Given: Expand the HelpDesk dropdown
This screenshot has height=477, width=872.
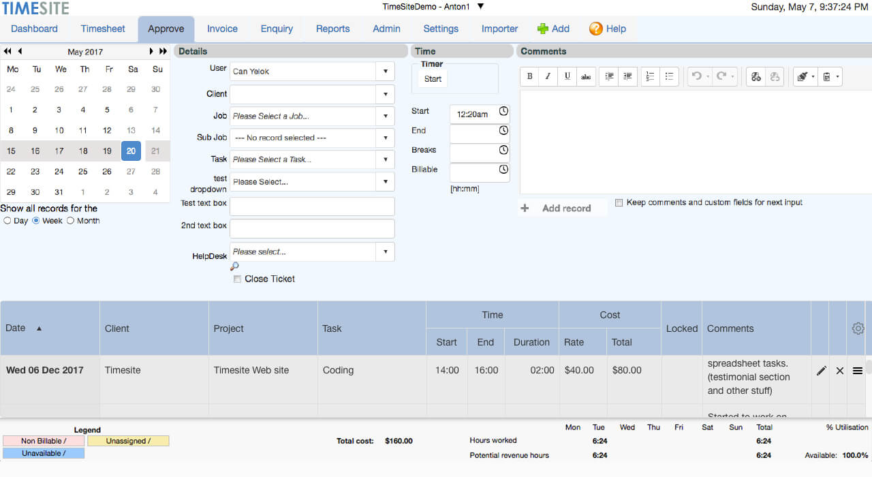Looking at the screenshot, I should [x=385, y=251].
